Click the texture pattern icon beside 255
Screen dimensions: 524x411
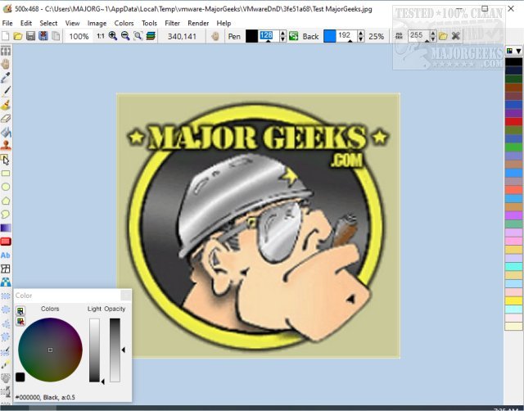pyautogui.click(x=399, y=36)
